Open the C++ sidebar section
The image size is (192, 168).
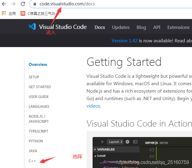click(32, 161)
